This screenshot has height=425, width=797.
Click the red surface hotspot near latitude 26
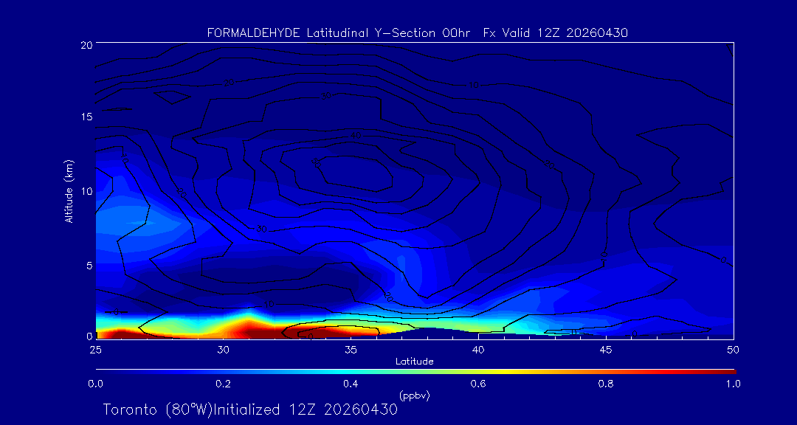(117, 334)
